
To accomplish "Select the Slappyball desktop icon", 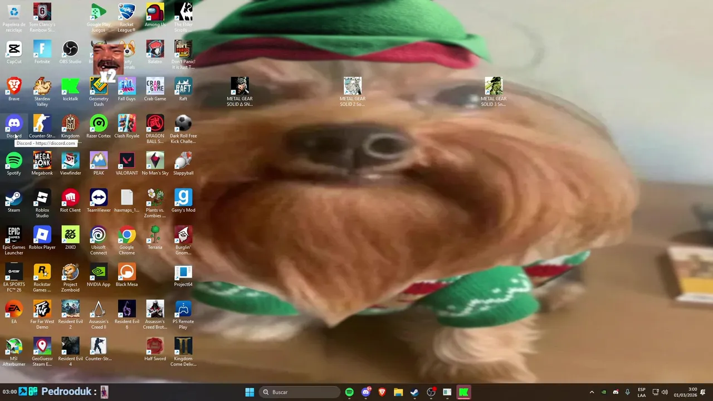I will click(183, 164).
